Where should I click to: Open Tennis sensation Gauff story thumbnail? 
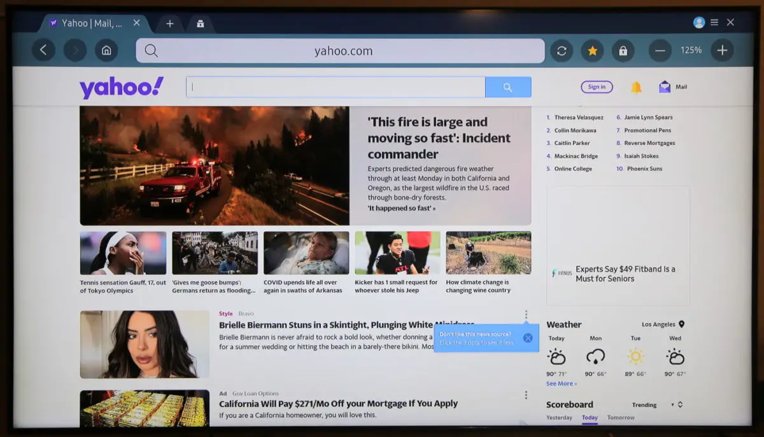point(123,253)
